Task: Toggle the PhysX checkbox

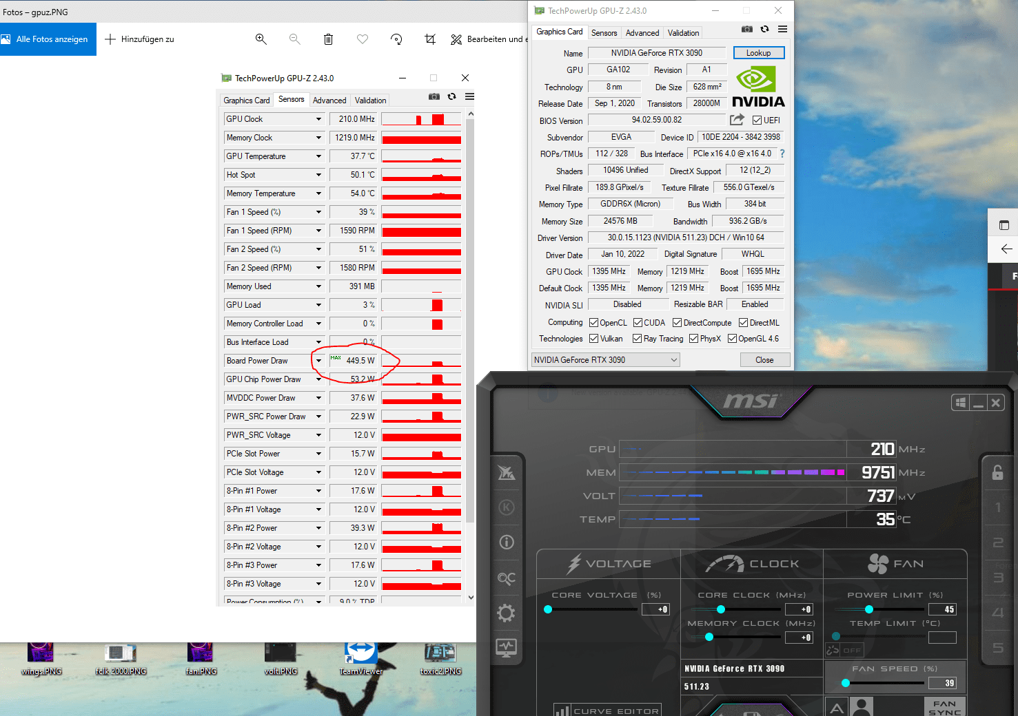Action: tap(693, 339)
